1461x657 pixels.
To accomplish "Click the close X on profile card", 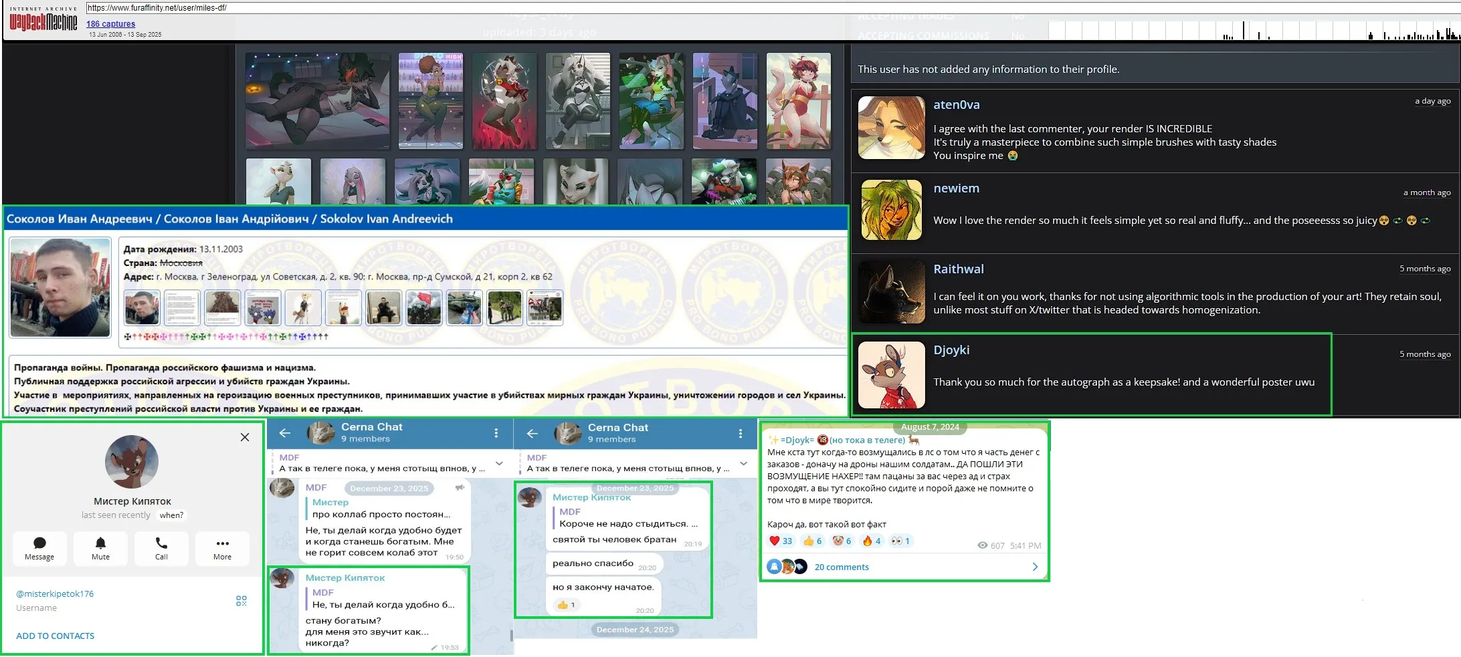I will click(x=245, y=437).
